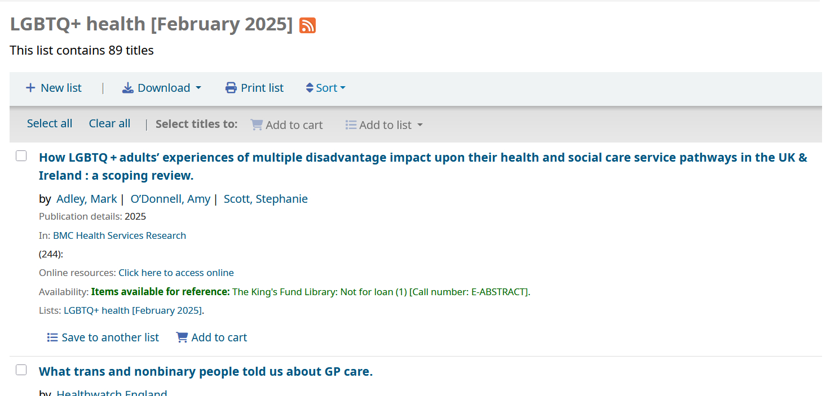Expand the Download dropdown caret
The image size is (826, 396).
click(x=198, y=88)
